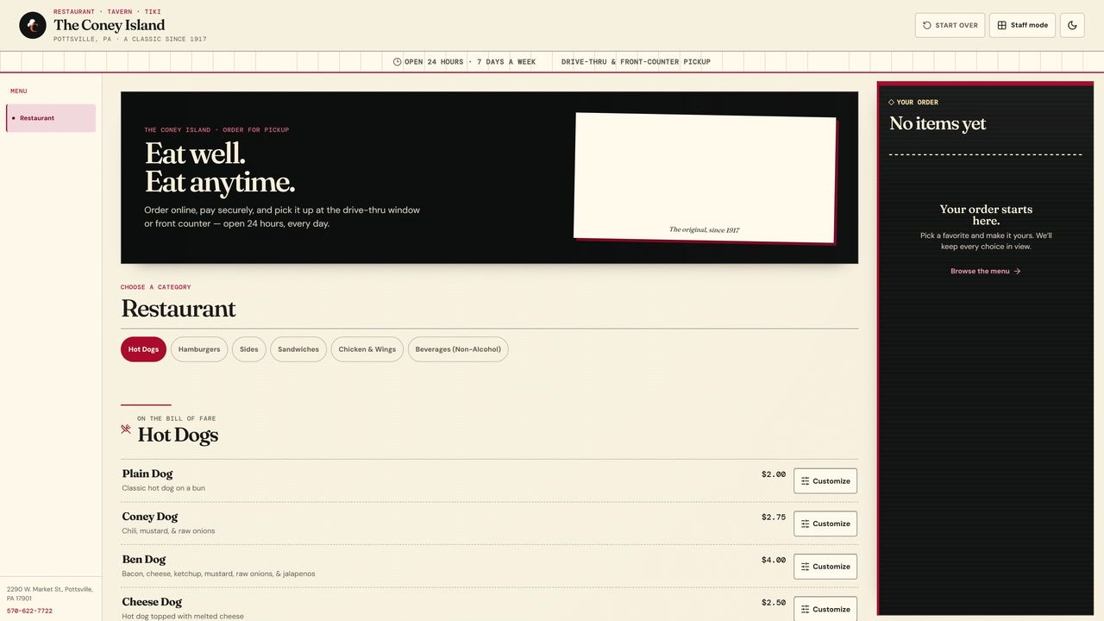Screen dimensions: 1104x621
Task: Click the Browse the menu link
Action: (986, 271)
